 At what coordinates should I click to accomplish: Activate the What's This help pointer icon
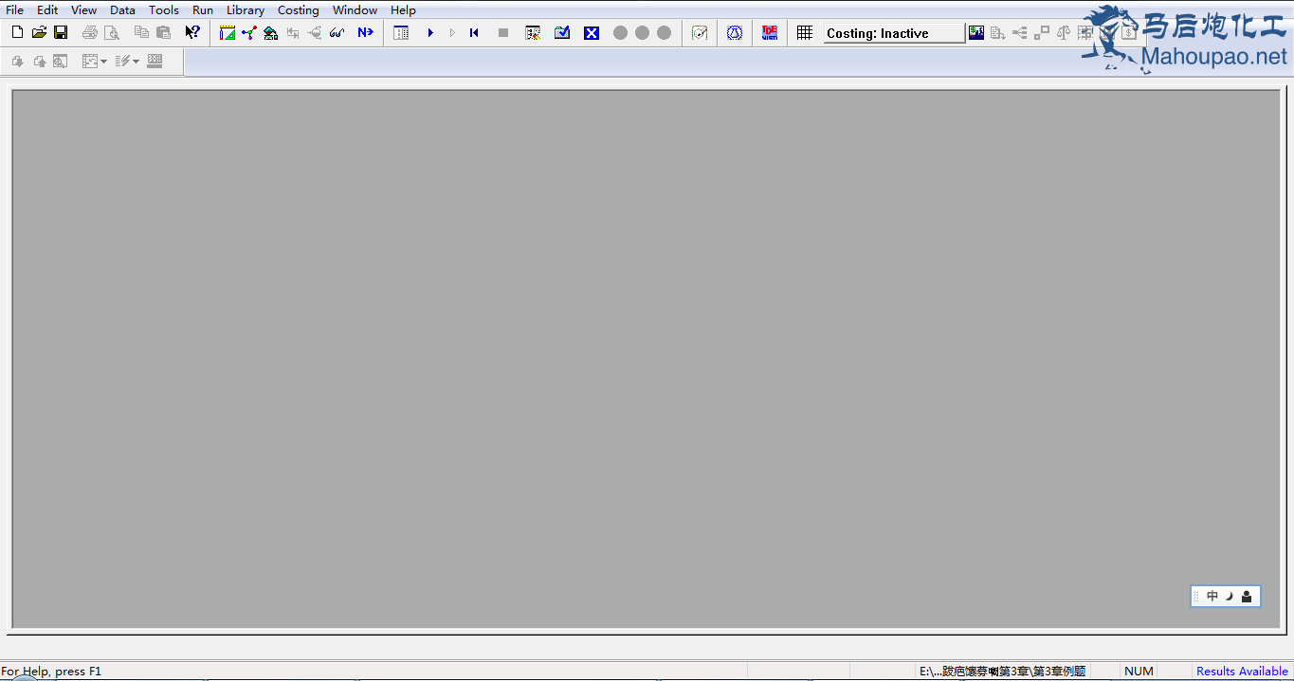coord(192,32)
